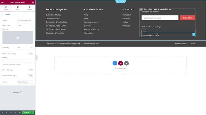Open the HTML tag dropdown
206x115 pixels.
point(25,48)
